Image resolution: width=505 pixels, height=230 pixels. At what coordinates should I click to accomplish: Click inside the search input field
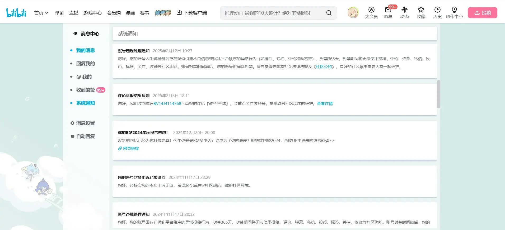tap(273, 13)
